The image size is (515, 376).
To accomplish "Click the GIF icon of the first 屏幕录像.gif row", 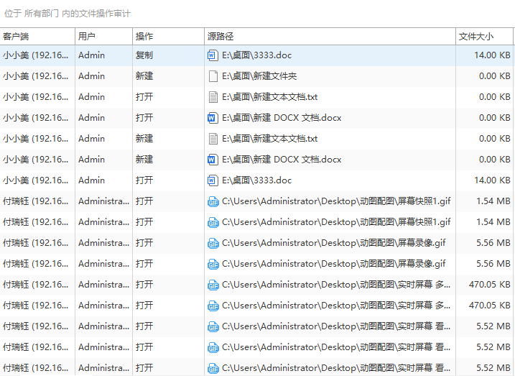I will [x=213, y=243].
